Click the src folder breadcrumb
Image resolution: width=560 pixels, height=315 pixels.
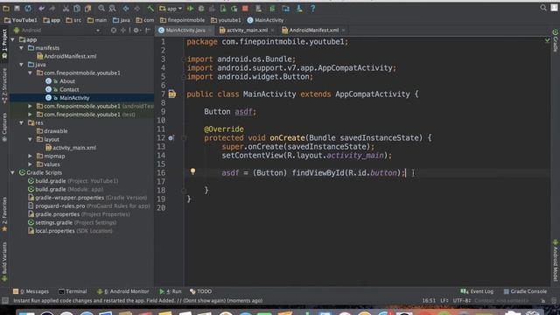pyautogui.click(x=73, y=20)
